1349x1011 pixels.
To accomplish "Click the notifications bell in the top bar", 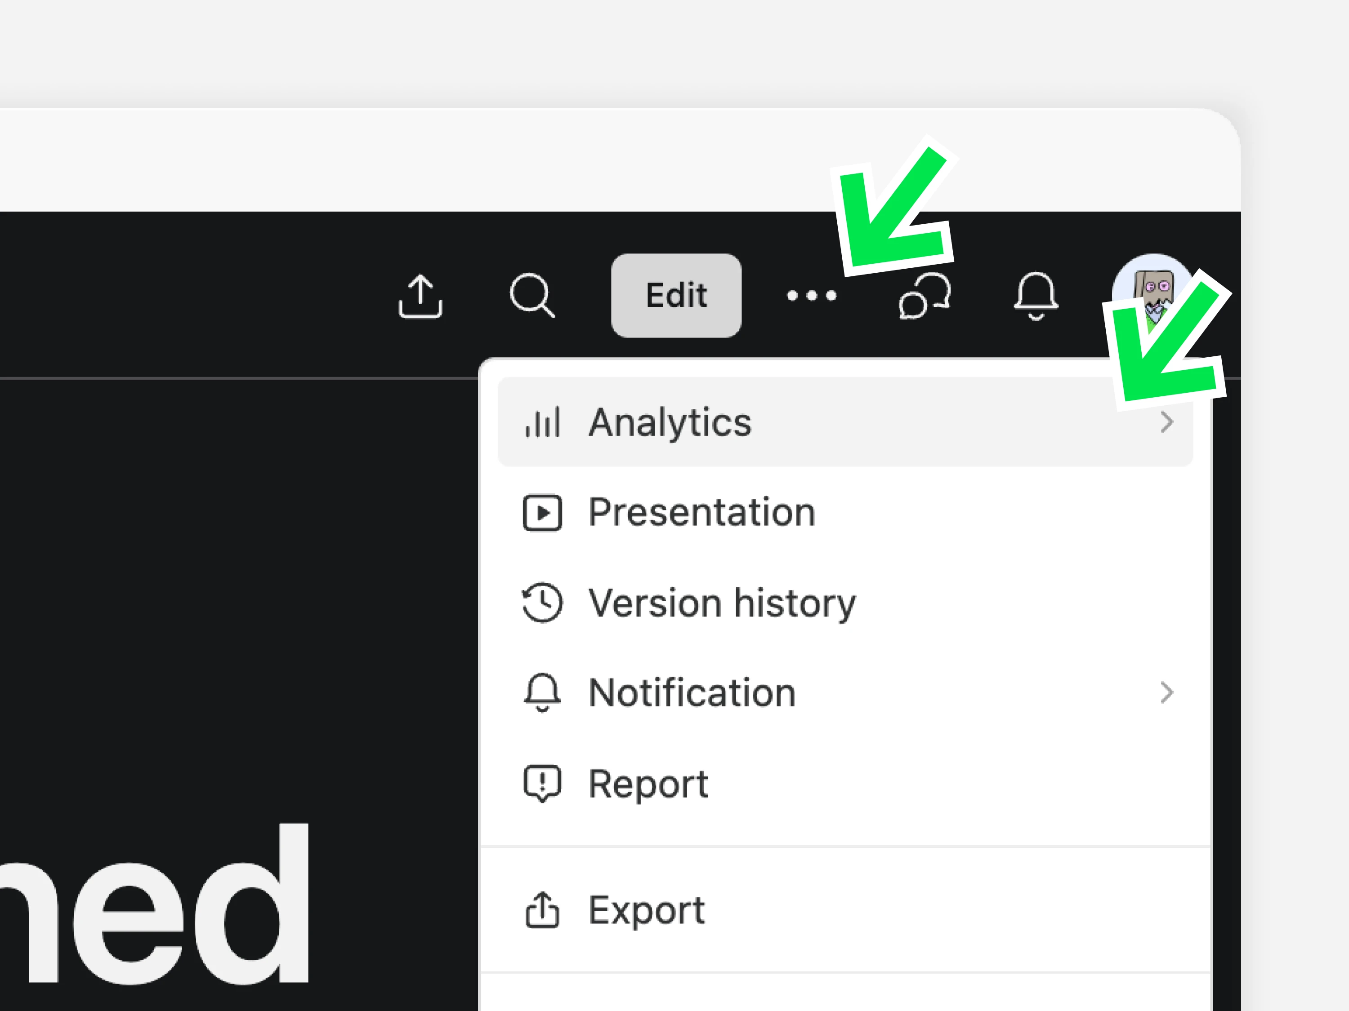I will [1036, 296].
